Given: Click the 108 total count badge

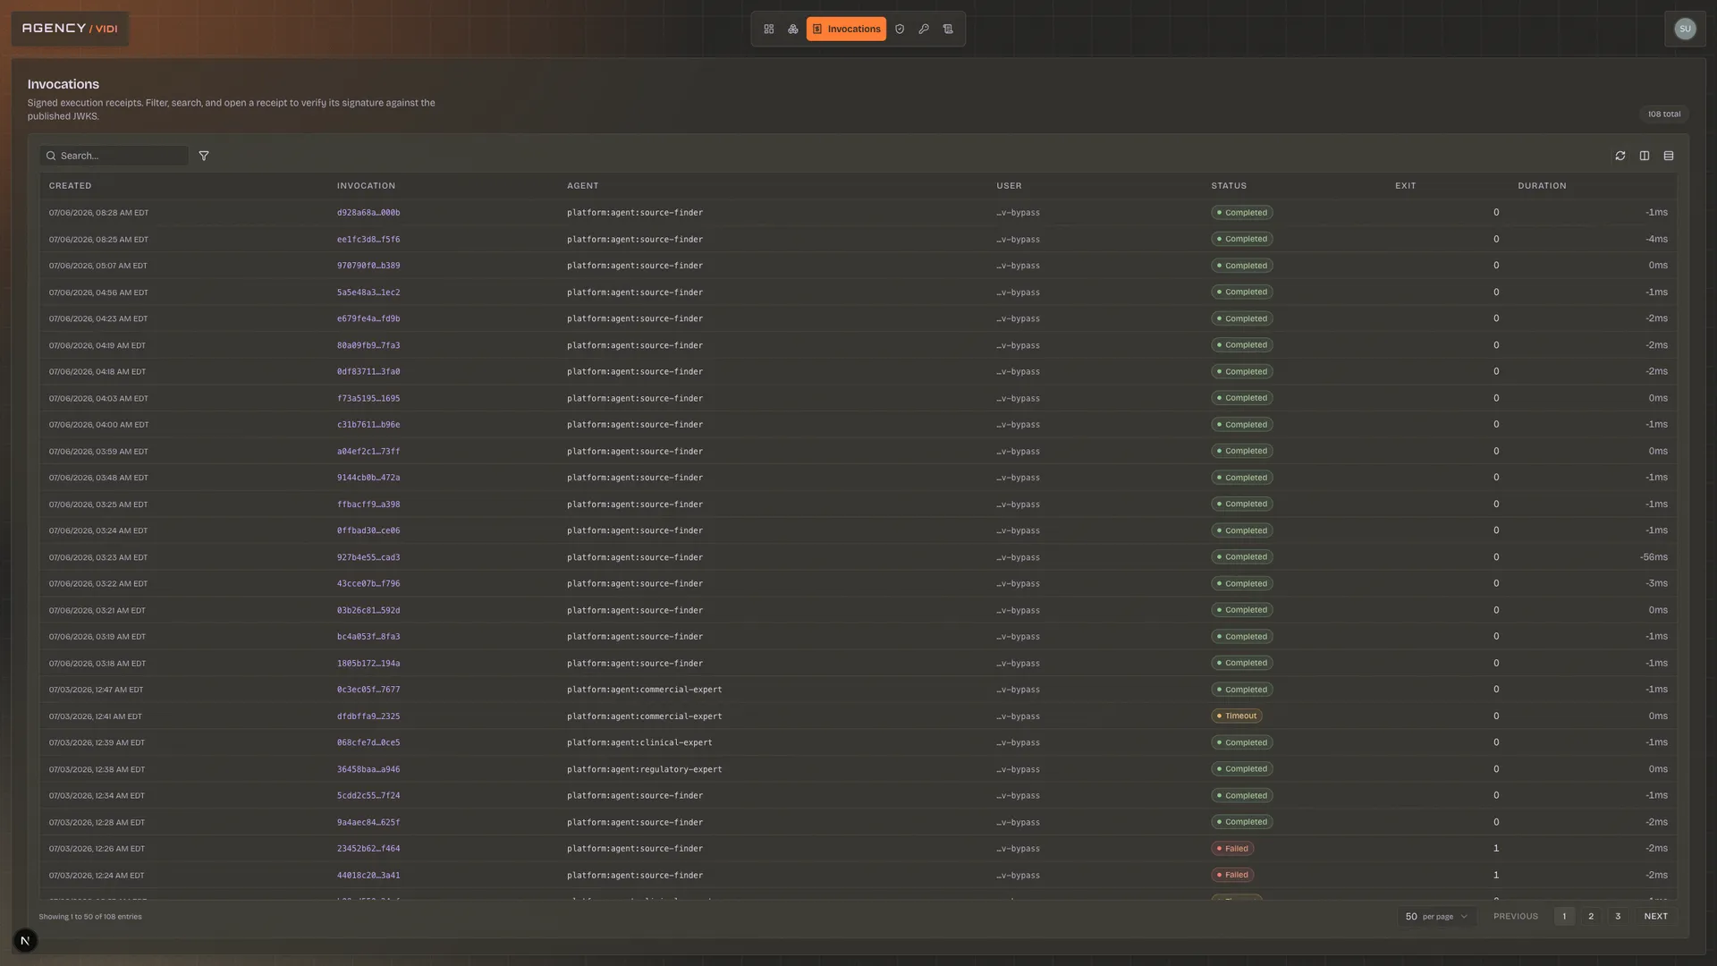Looking at the screenshot, I should (x=1664, y=114).
